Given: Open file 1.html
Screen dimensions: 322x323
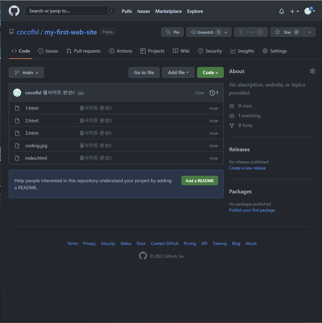Looking at the screenshot, I should [32, 108].
